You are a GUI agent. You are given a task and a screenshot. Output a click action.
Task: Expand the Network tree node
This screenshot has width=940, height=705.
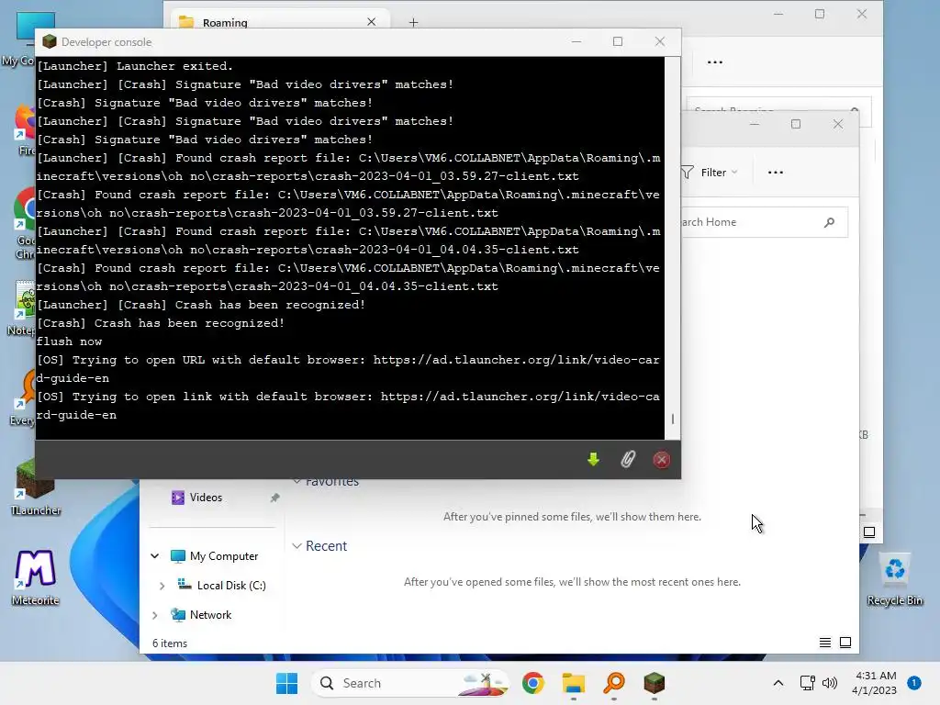click(154, 615)
